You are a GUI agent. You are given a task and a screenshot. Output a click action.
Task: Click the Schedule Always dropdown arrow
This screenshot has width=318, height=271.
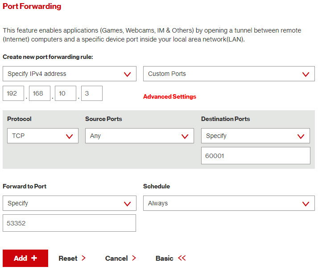[x=306, y=204]
